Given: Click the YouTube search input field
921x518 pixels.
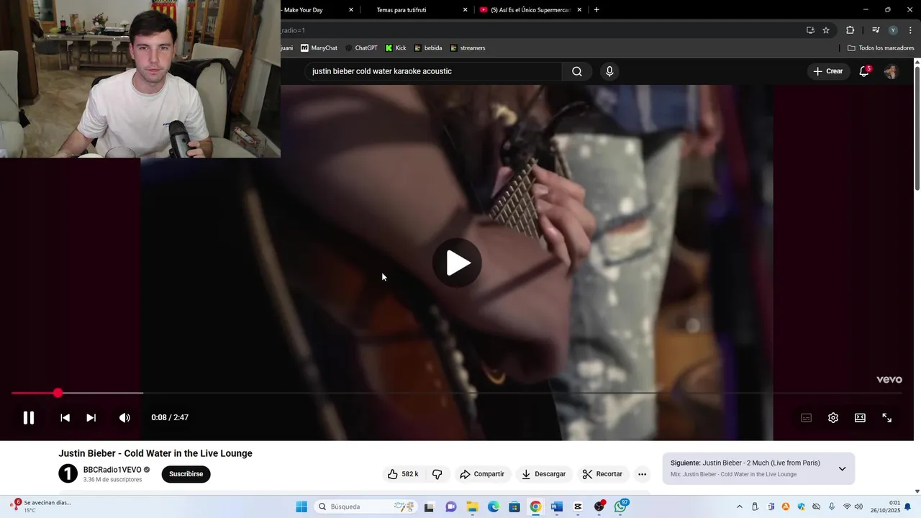Looking at the screenshot, I should [x=434, y=71].
